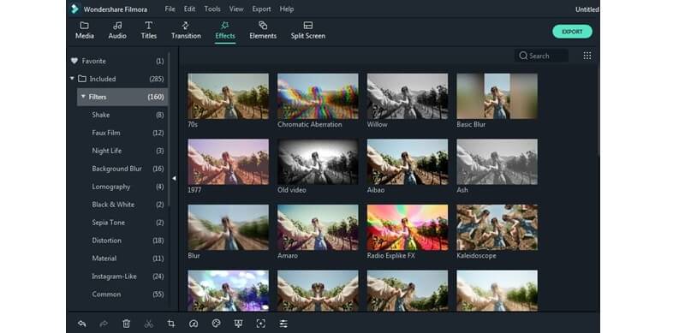Select the Basic Blur effect thumbnail

(x=497, y=96)
